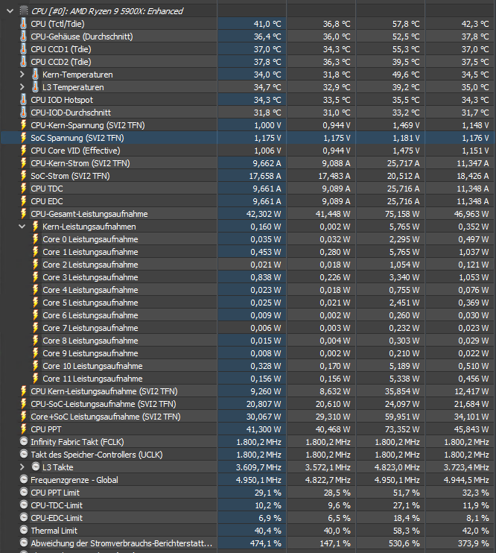
Task: Click the thermometer icon of CPU (Tctl/Tdie)
Action: (x=23, y=24)
